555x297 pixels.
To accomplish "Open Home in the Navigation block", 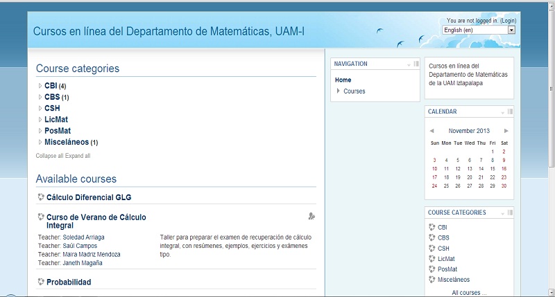I will (343, 80).
